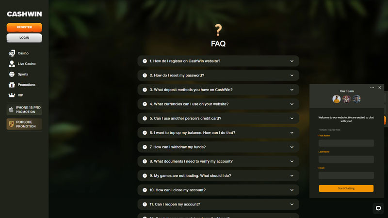
Task: Open the Porsche Promotion item
Action: click(24, 124)
